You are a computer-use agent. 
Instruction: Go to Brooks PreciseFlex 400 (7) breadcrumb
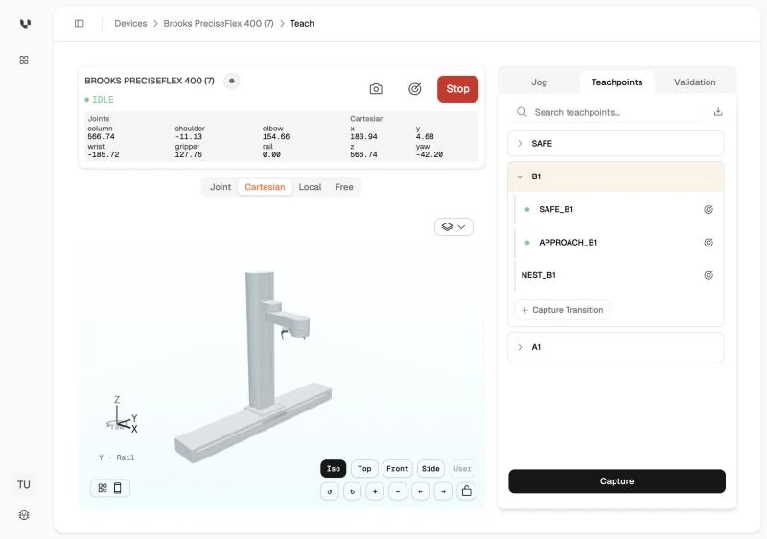[219, 23]
